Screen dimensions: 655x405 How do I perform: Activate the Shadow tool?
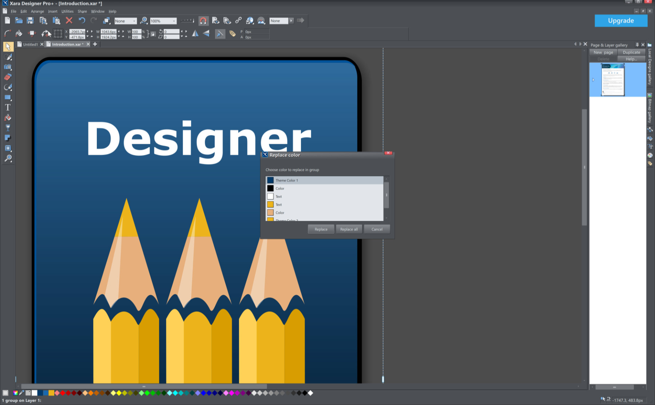click(x=8, y=138)
